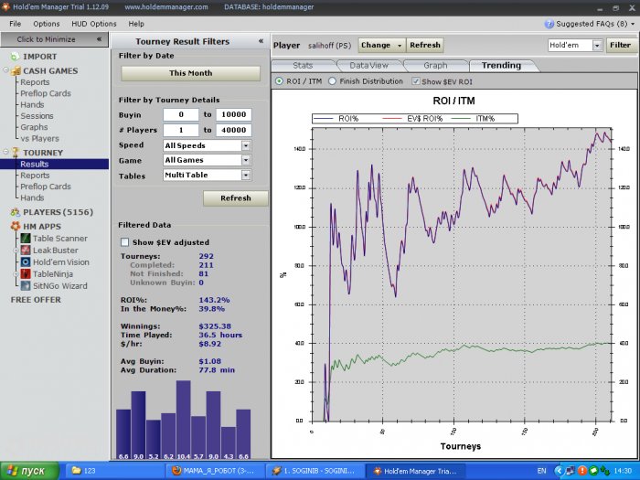Launch the TableNinja app icon
The width and height of the screenshot is (640, 480).
click(x=26, y=273)
